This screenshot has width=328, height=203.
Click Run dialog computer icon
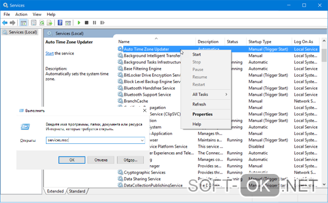click(25, 126)
